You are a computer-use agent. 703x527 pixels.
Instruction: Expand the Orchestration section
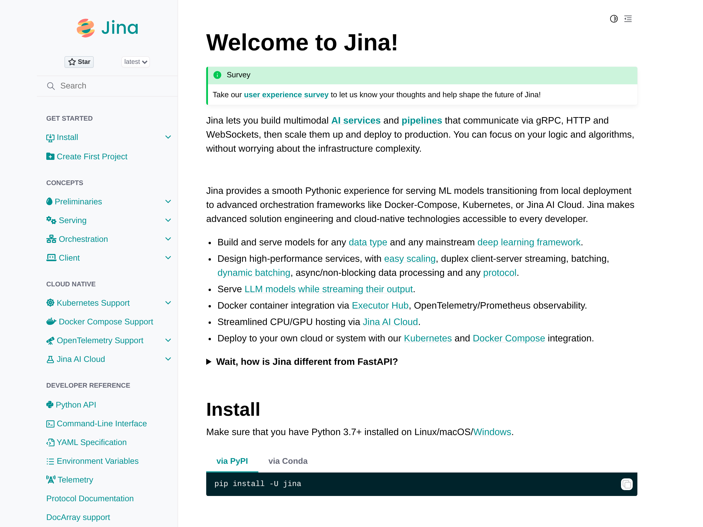coord(168,239)
